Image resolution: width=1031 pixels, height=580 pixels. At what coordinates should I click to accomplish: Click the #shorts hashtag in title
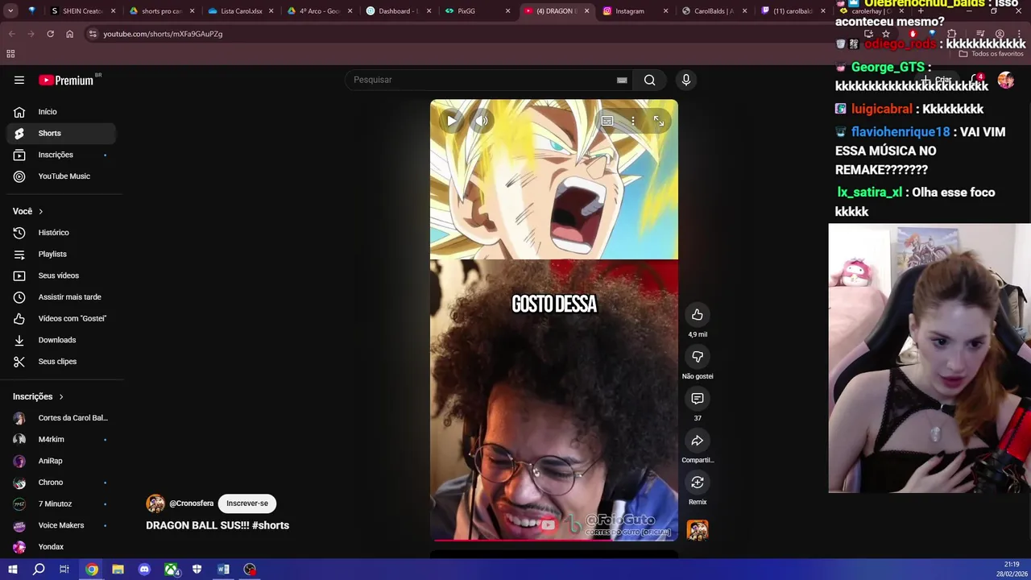coord(270,525)
